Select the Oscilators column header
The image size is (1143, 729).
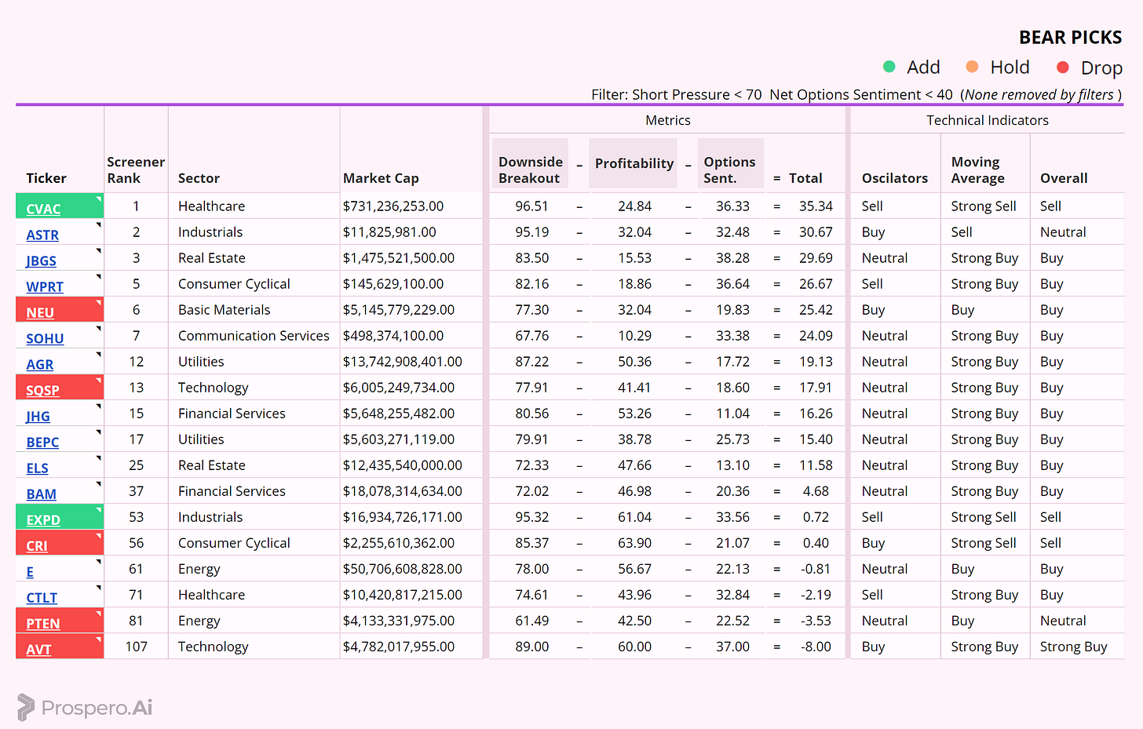[x=895, y=178]
